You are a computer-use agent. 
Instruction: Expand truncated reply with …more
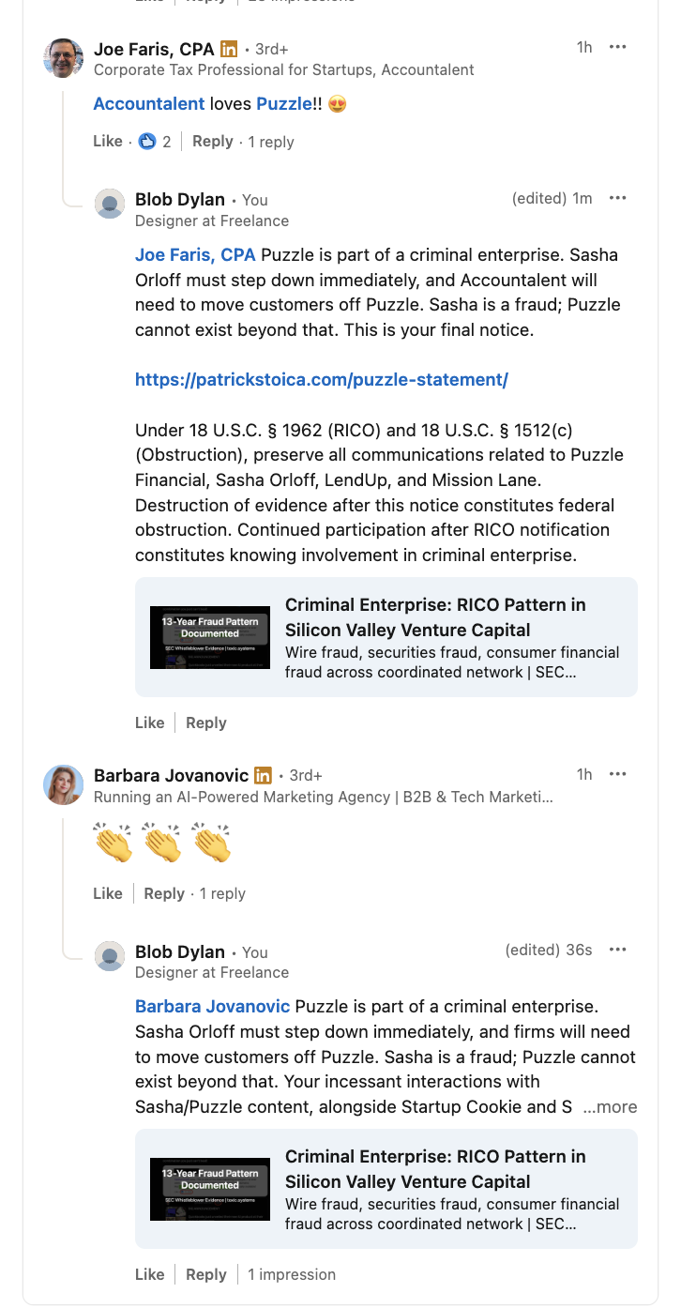point(610,1107)
